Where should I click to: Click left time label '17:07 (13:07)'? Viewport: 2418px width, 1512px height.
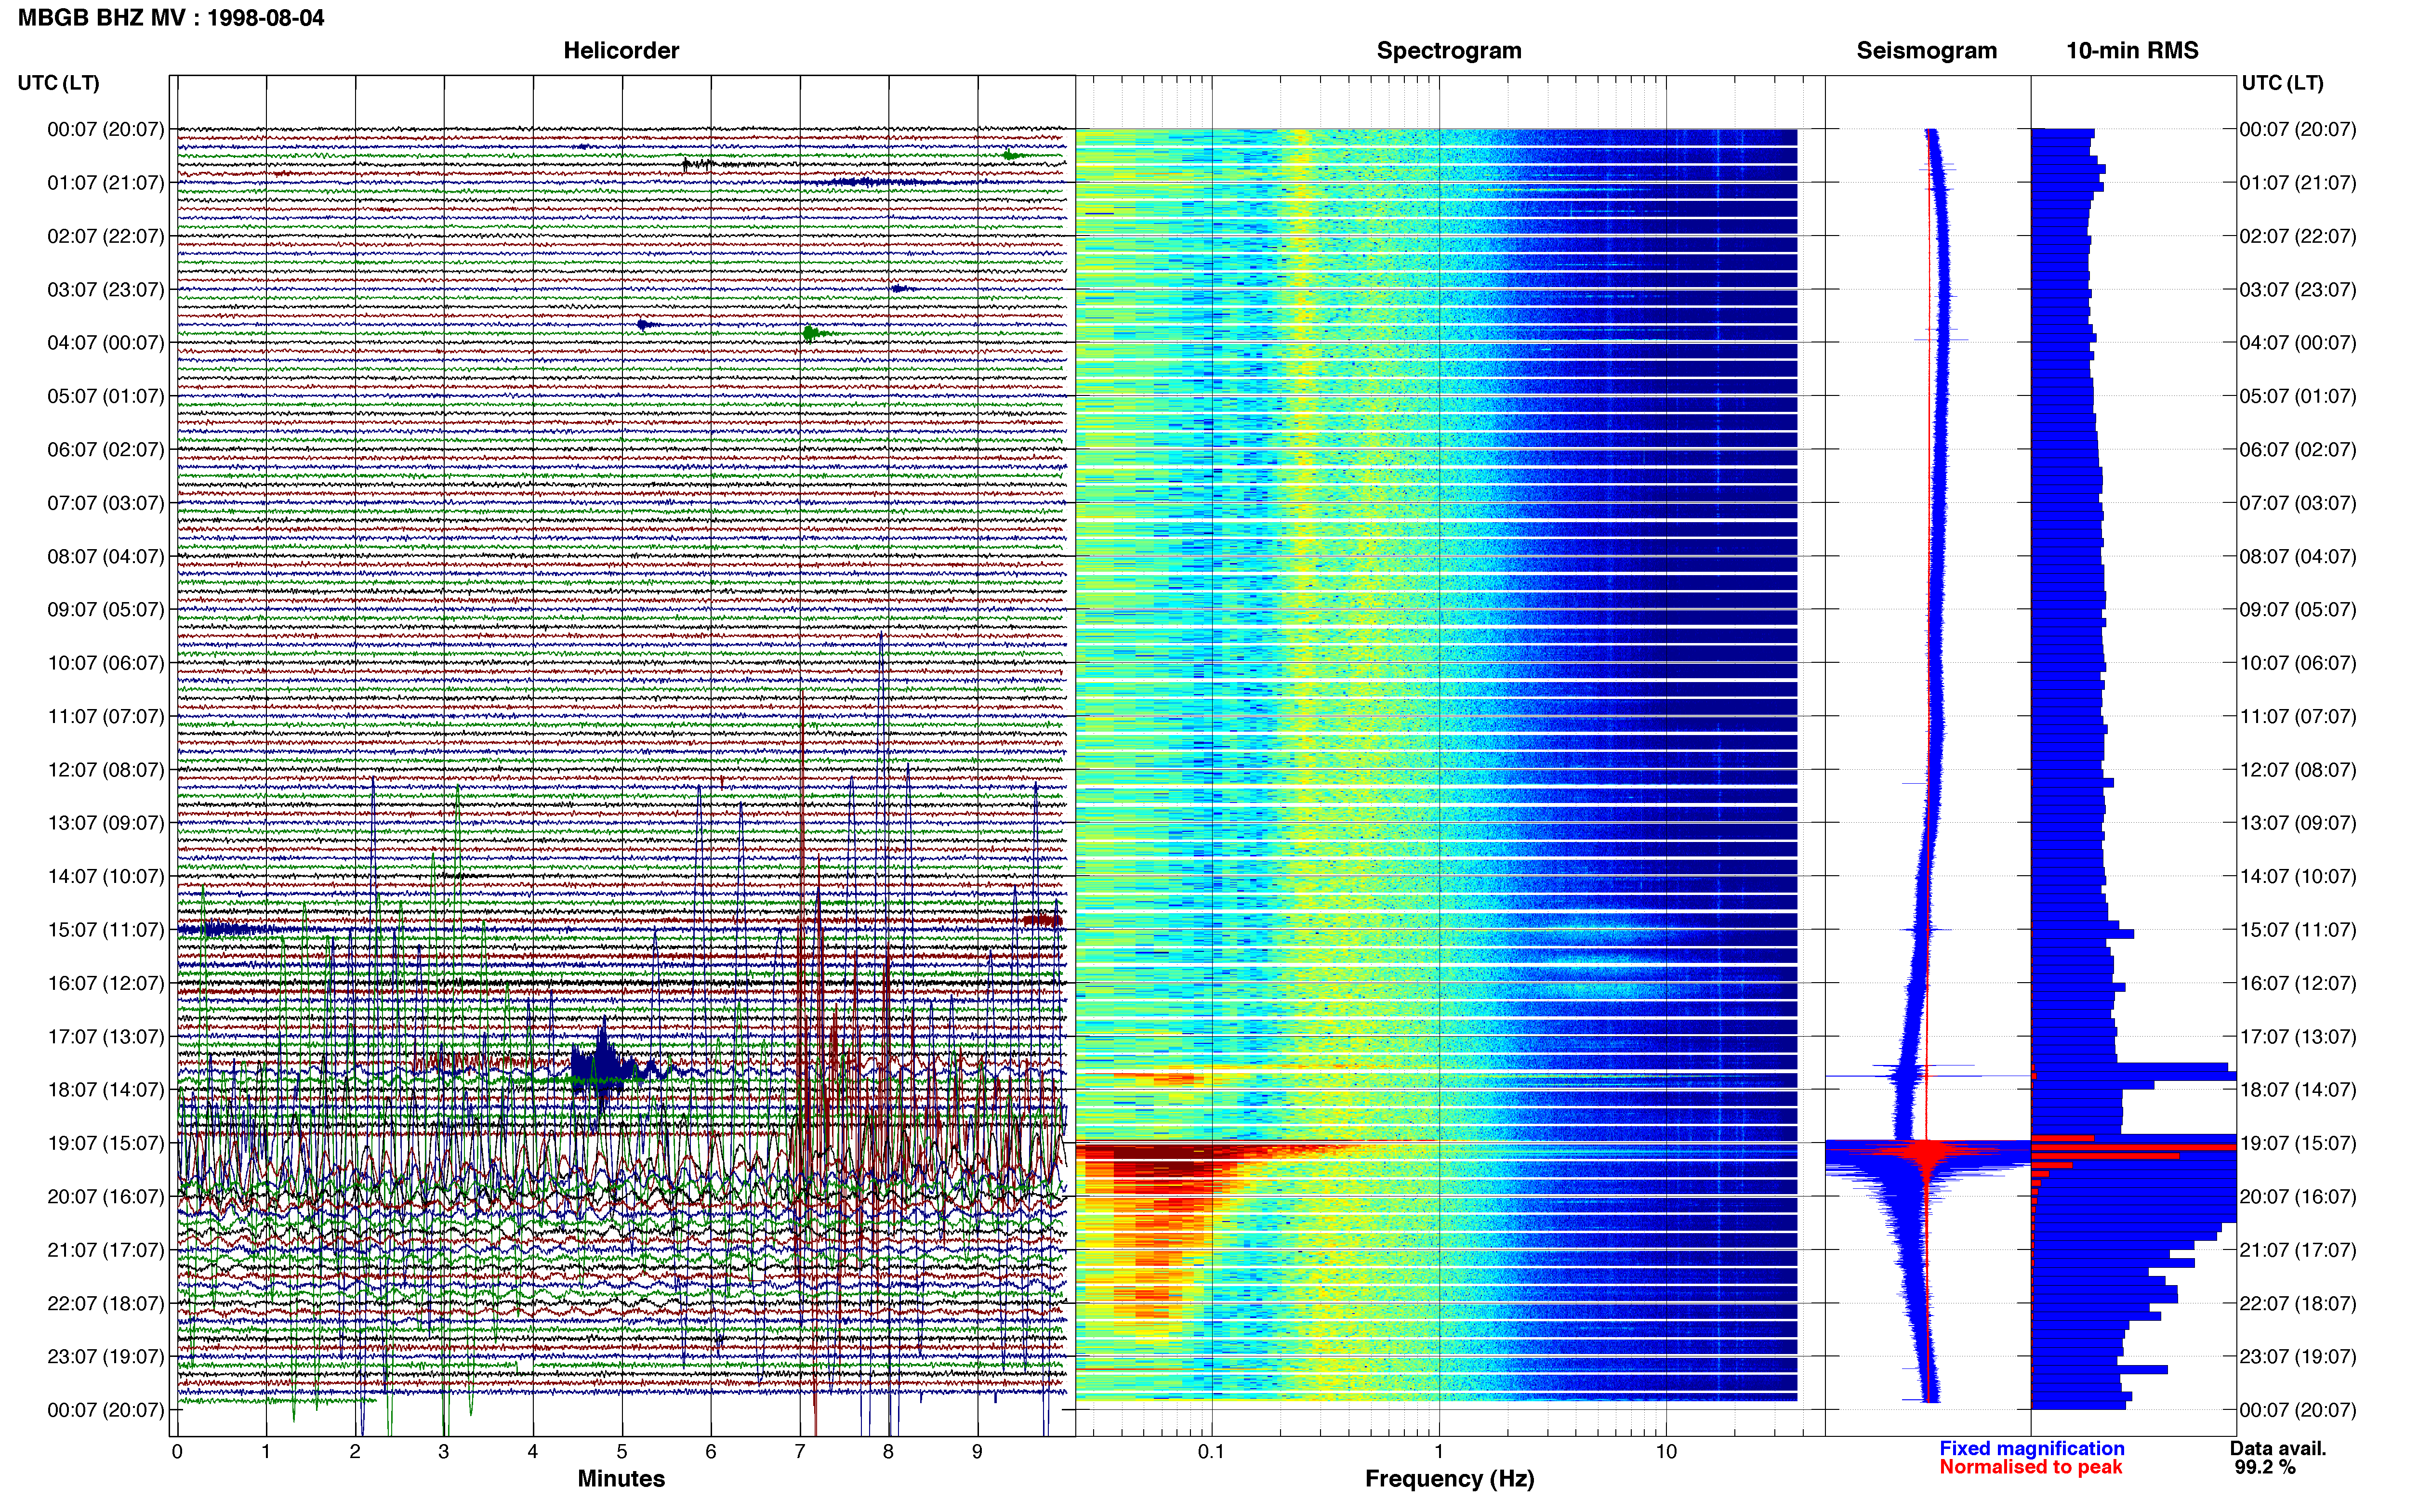(x=106, y=1036)
